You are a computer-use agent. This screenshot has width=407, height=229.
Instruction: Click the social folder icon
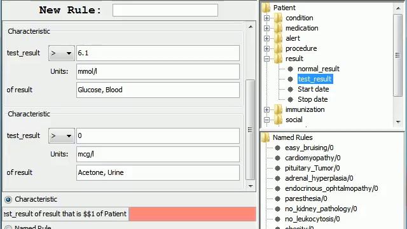pyautogui.click(x=279, y=120)
